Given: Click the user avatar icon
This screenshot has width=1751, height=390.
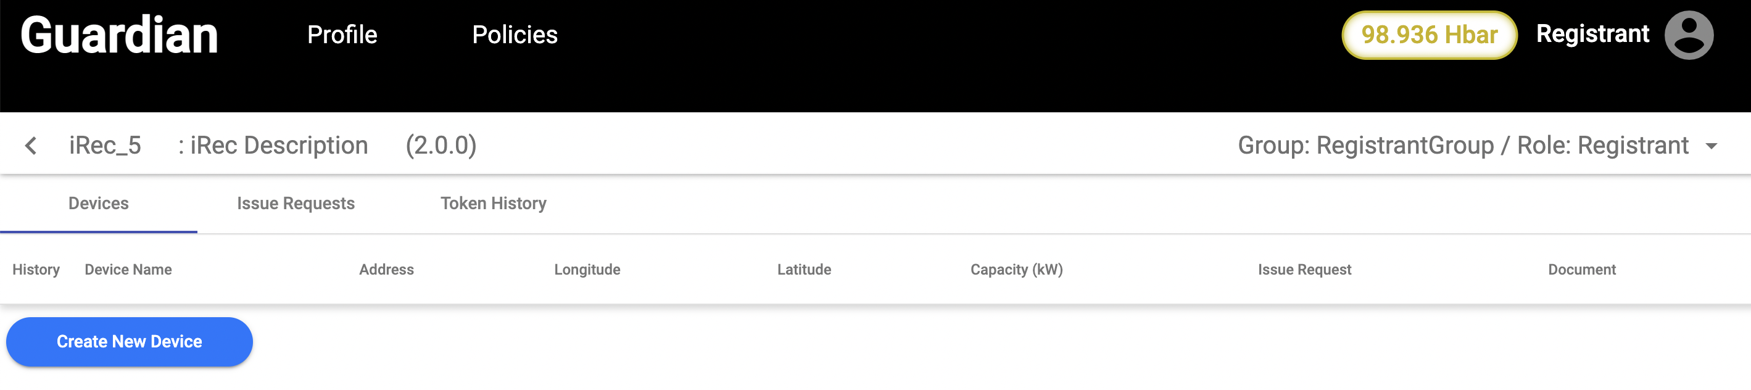Looking at the screenshot, I should pos(1688,35).
